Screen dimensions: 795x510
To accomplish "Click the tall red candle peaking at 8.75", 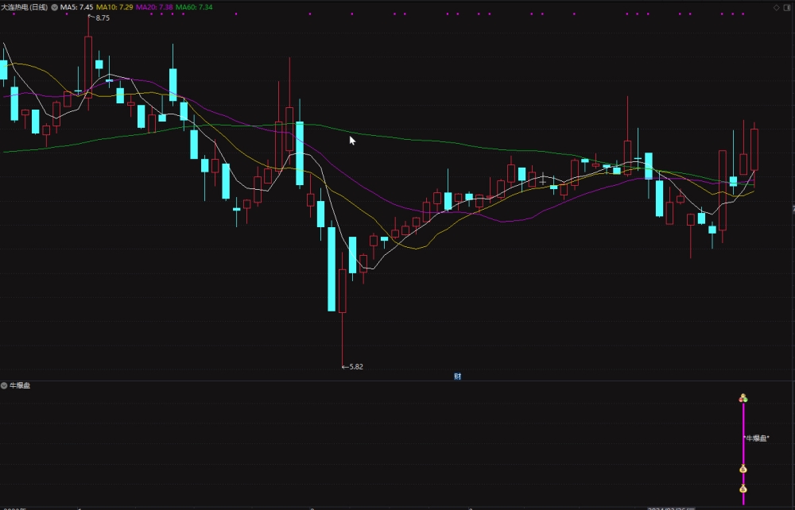I will (88, 66).
